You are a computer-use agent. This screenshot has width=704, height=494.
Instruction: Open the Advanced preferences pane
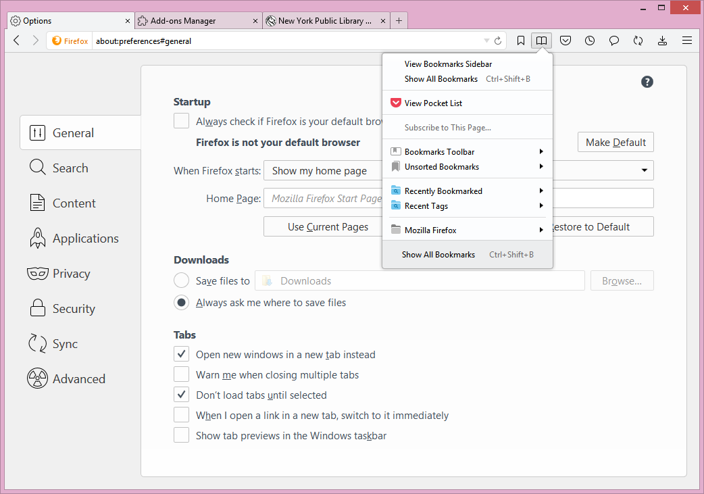point(81,378)
